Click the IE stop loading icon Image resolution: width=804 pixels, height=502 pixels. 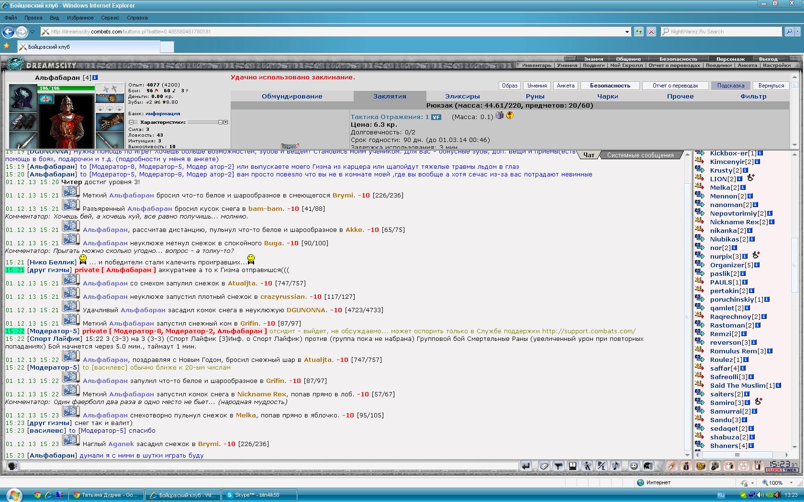[x=651, y=32]
